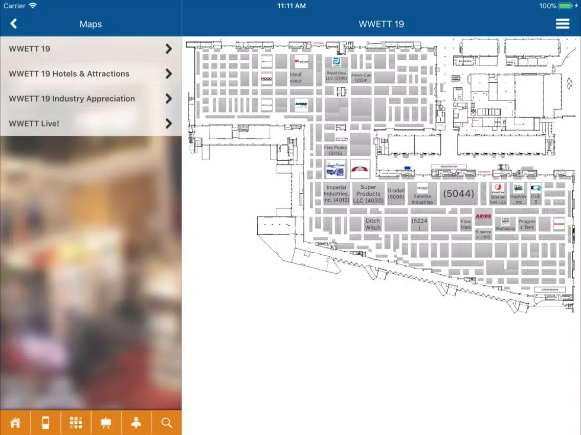Select booth (5224) on the map
Screen dimensions: 581x435
[x=419, y=224]
